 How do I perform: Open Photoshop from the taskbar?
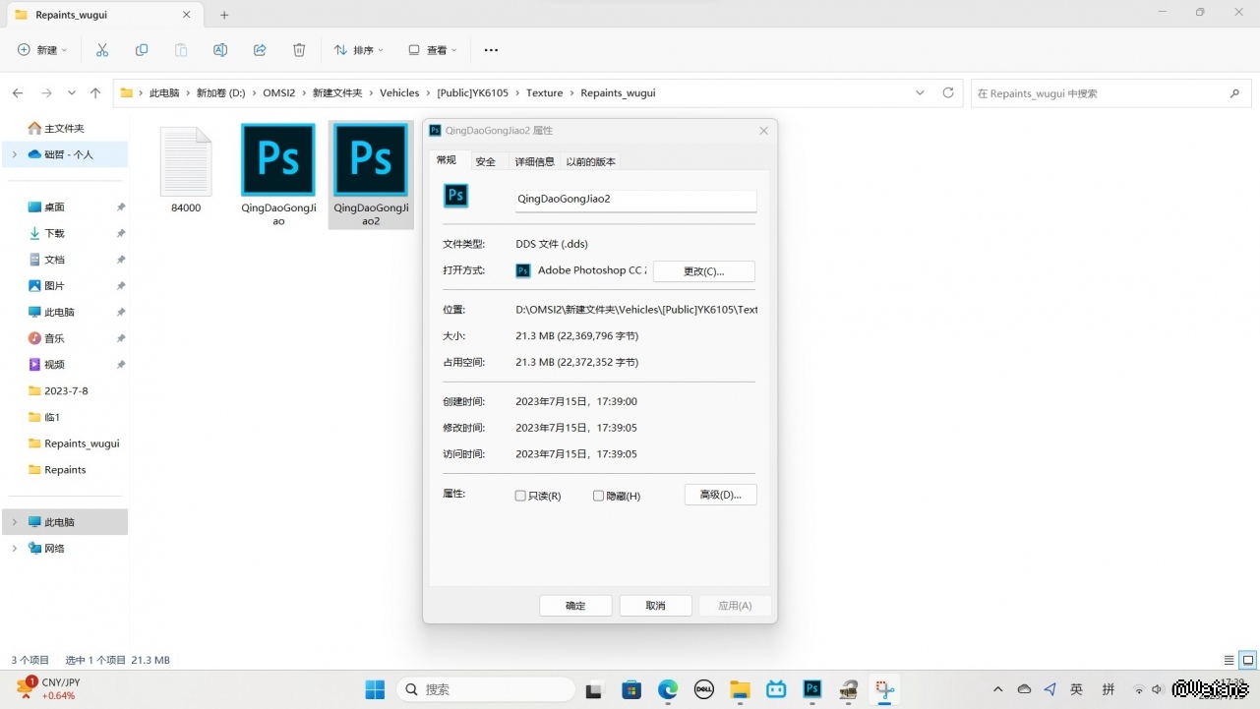tap(812, 689)
